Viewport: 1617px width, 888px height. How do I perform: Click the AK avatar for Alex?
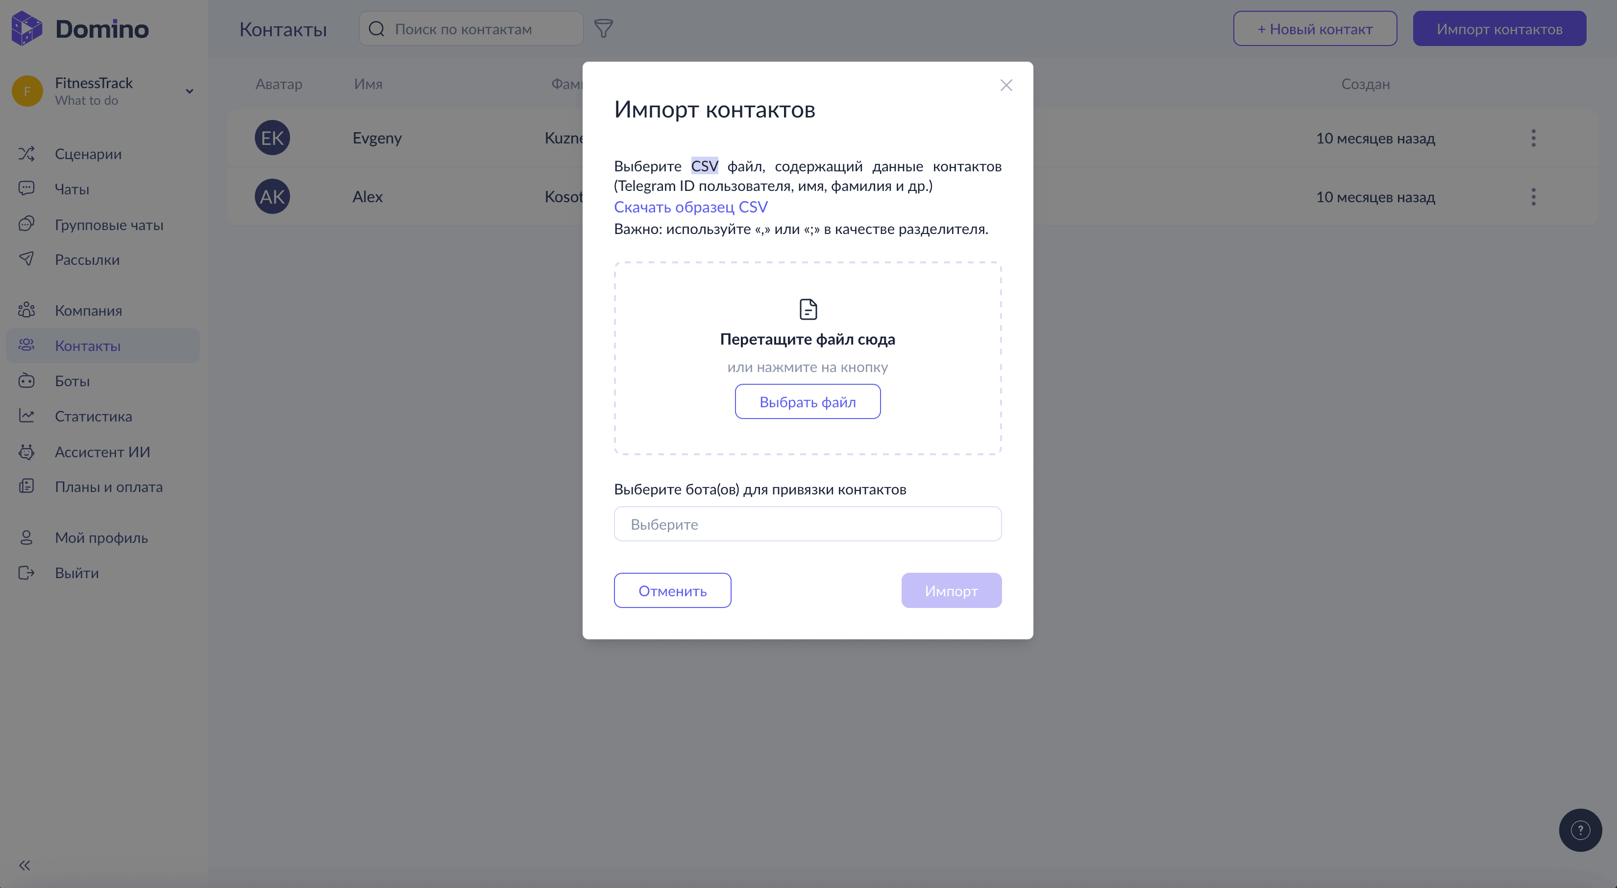coord(272,196)
